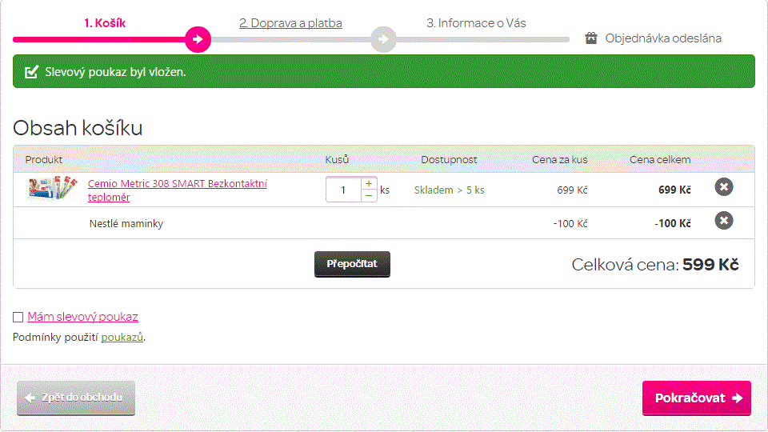Image resolution: width=768 pixels, height=432 pixels.
Task: Increase thermometer quantity with plus button
Action: [369, 184]
